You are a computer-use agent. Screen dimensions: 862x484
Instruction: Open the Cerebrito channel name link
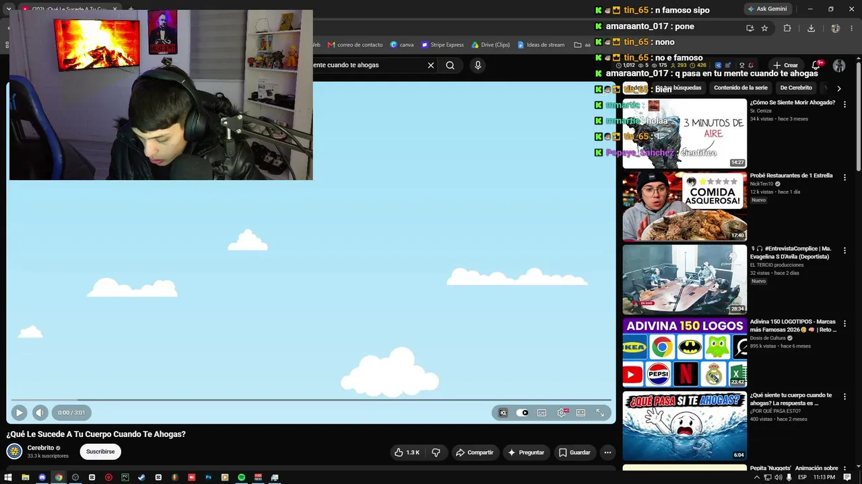coord(40,448)
